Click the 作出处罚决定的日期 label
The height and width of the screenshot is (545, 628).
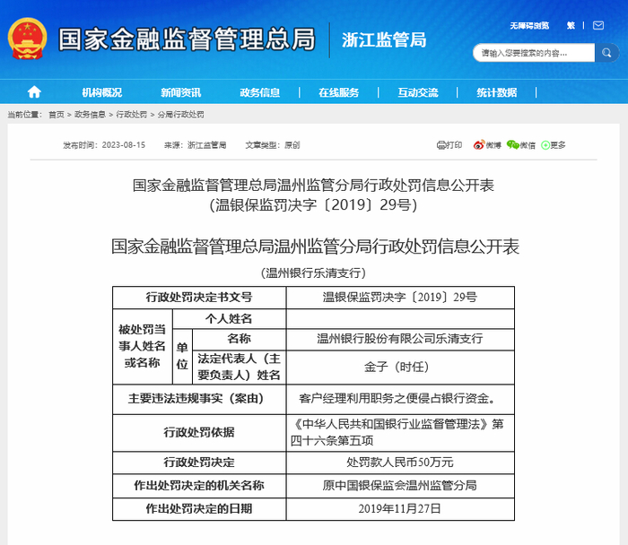pyautogui.click(x=199, y=509)
